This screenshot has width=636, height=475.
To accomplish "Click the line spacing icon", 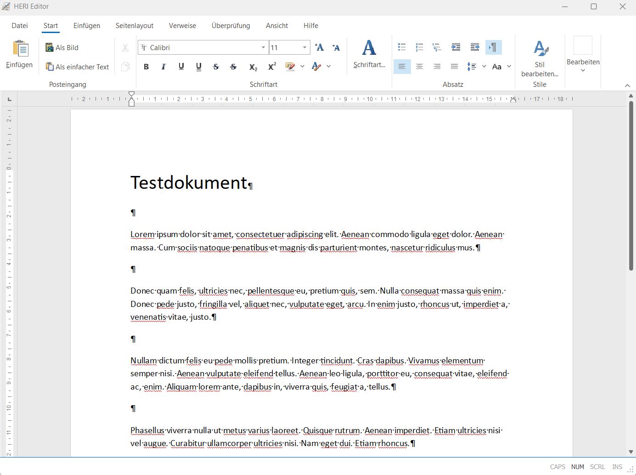I will pyautogui.click(x=472, y=67).
